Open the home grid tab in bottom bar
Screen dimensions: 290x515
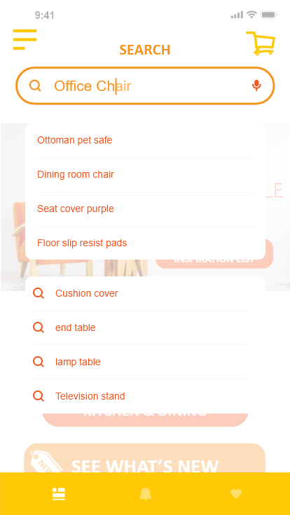pos(59,493)
